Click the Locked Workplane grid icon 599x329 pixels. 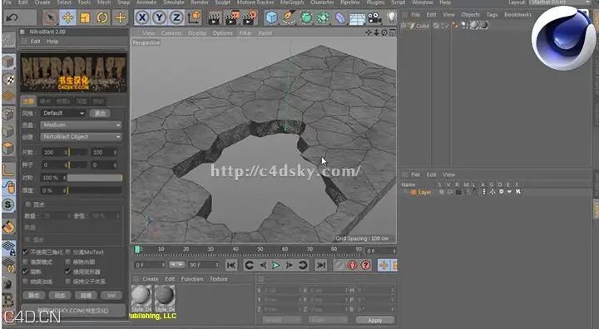point(8,248)
